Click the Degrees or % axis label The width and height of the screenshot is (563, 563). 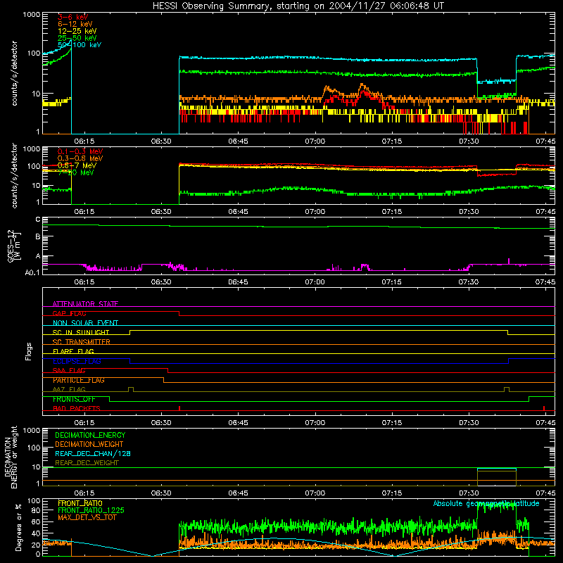pos(18,527)
